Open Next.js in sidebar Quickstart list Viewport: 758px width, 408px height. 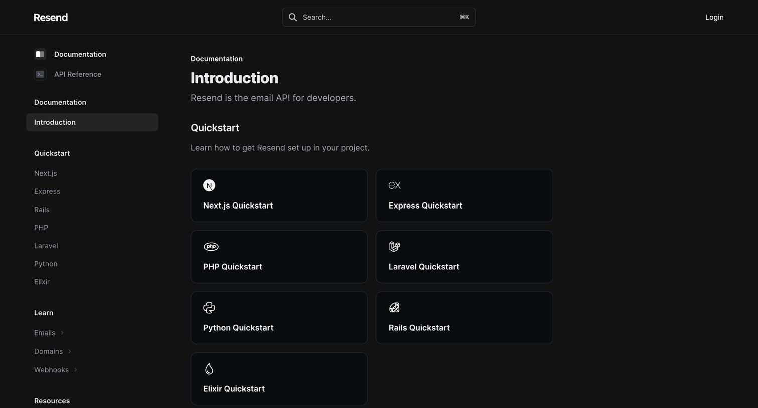[x=46, y=173]
